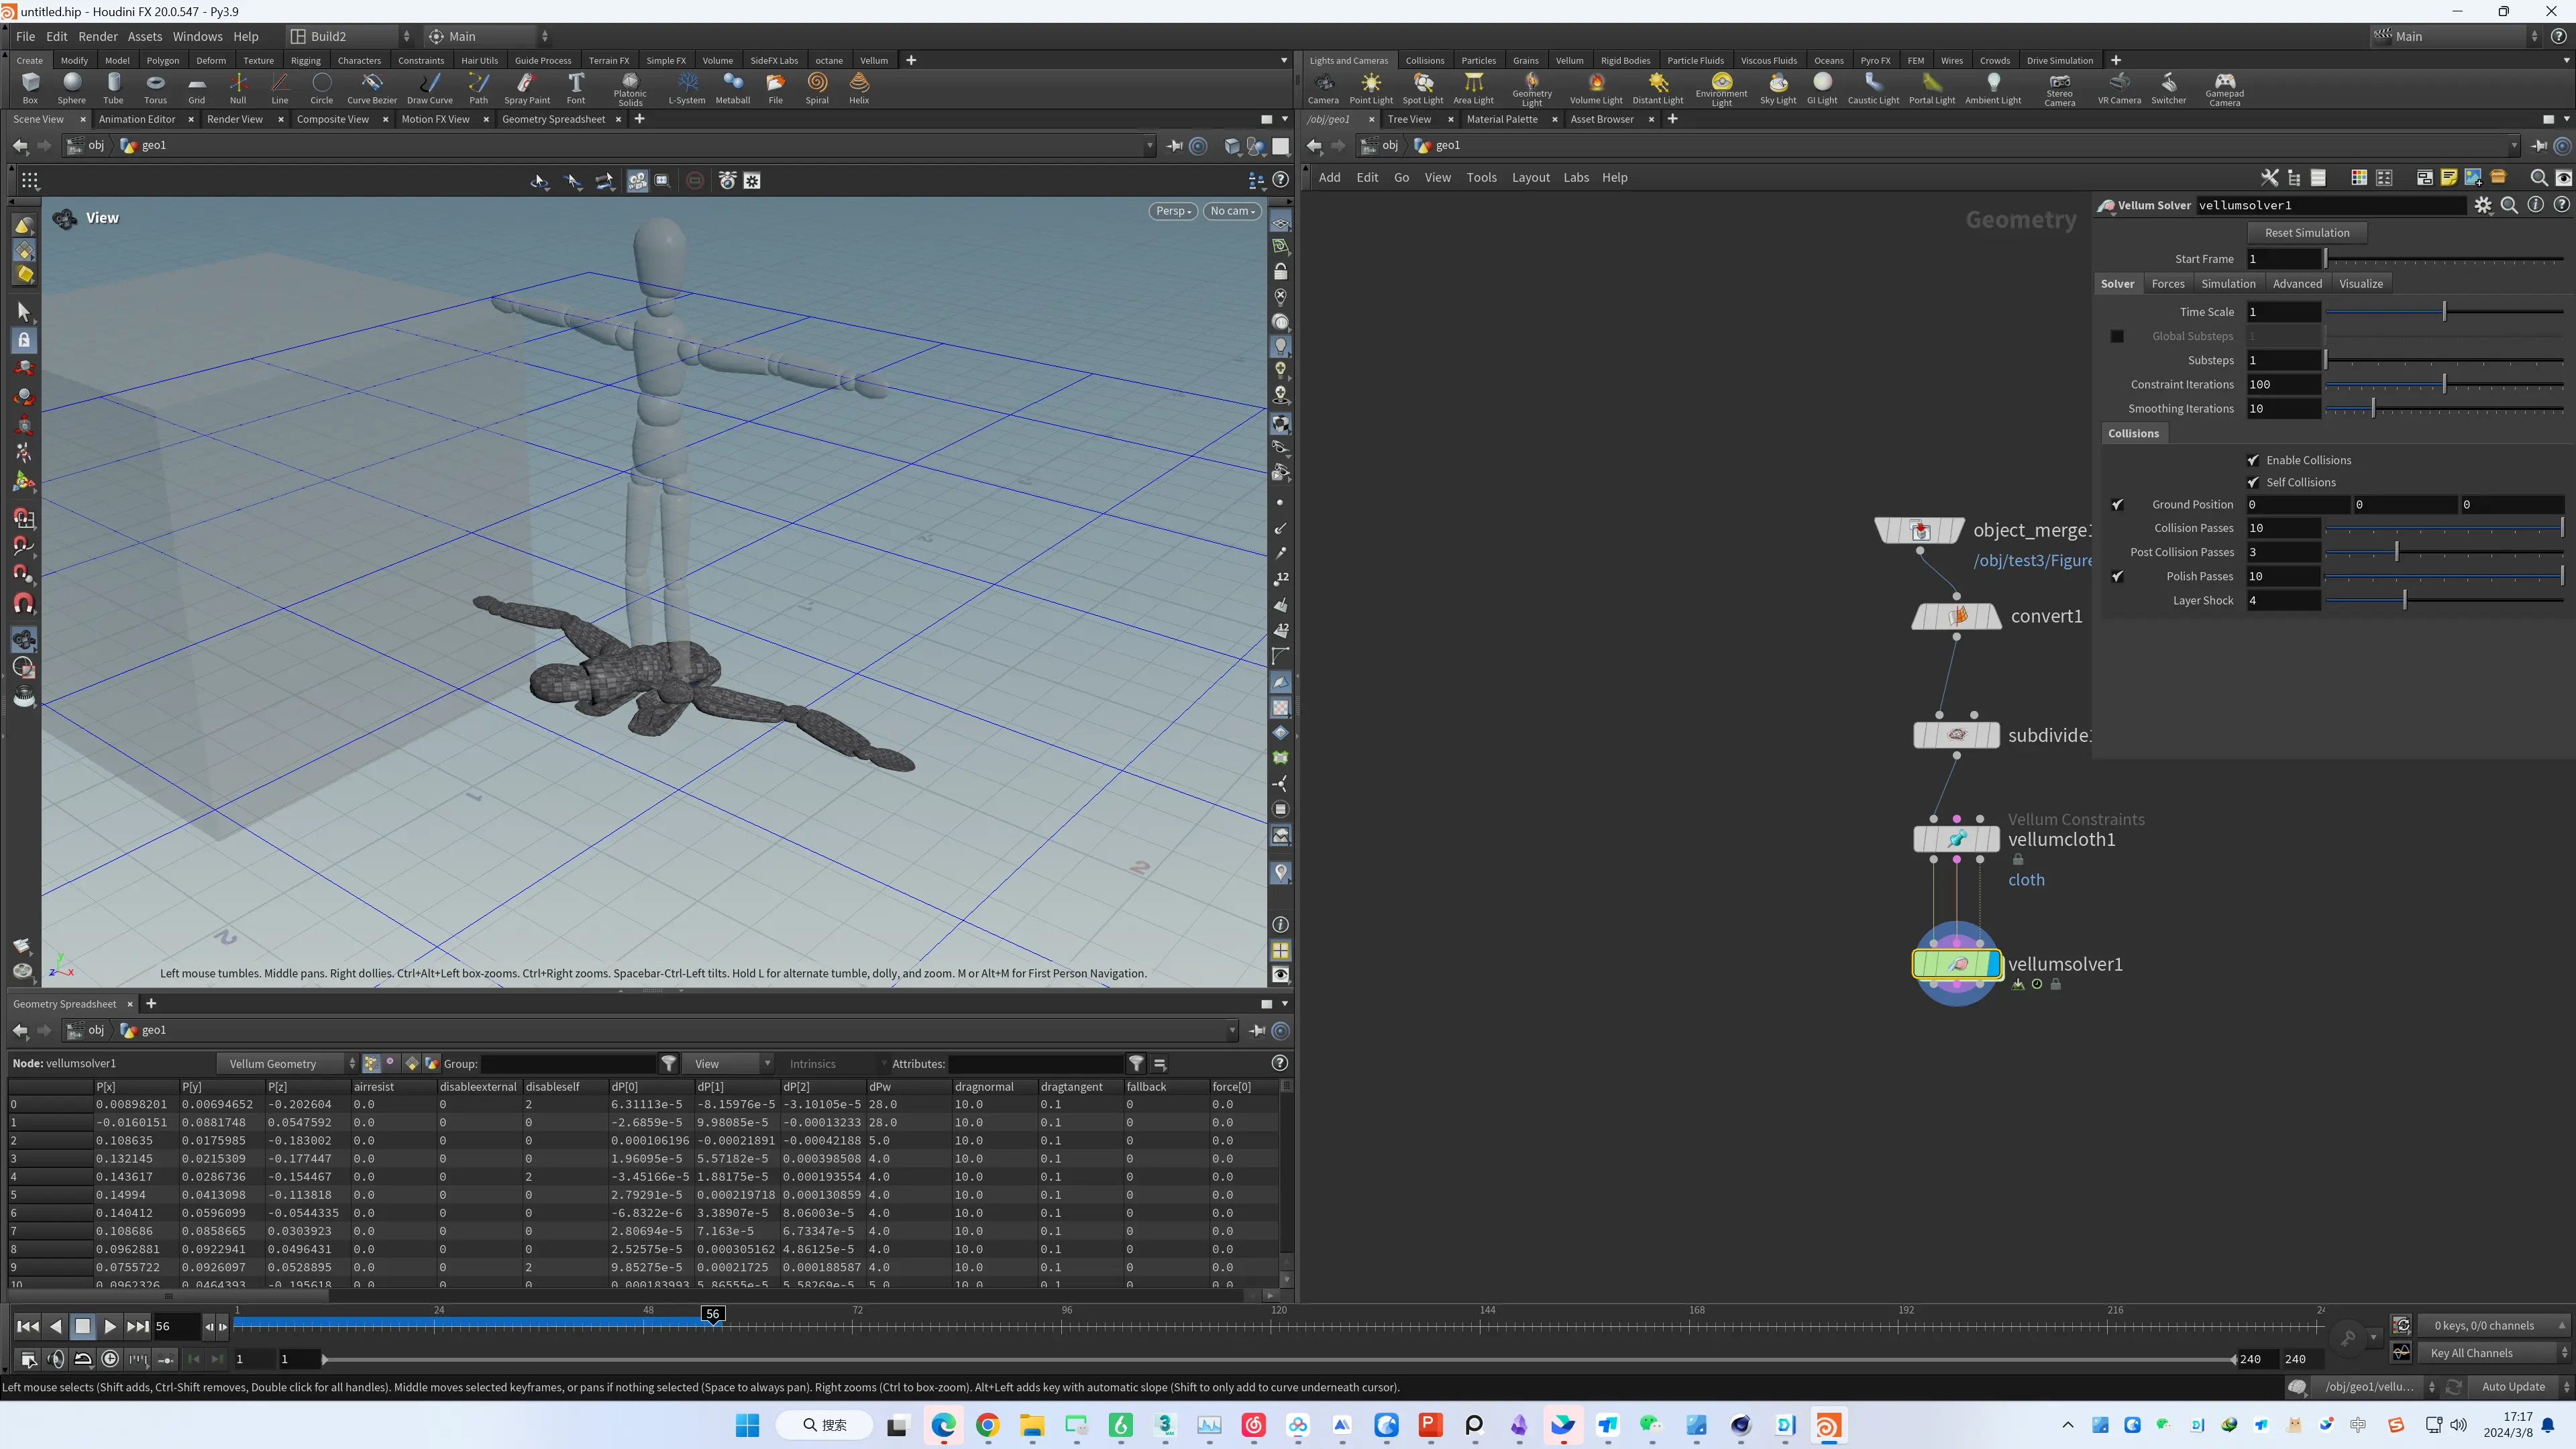This screenshot has height=1449, width=2576.
Task: Select the Curve Bezier shelf tool
Action: coord(372,88)
